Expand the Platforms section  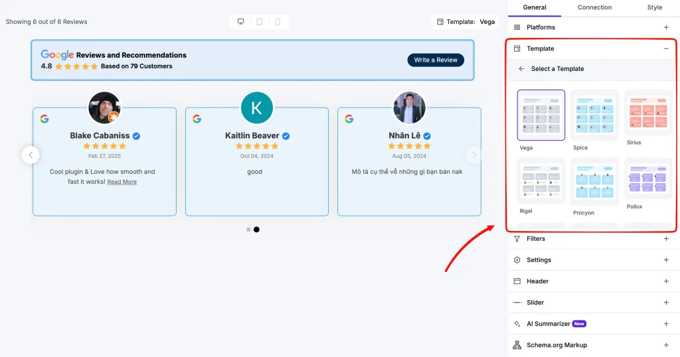point(666,27)
